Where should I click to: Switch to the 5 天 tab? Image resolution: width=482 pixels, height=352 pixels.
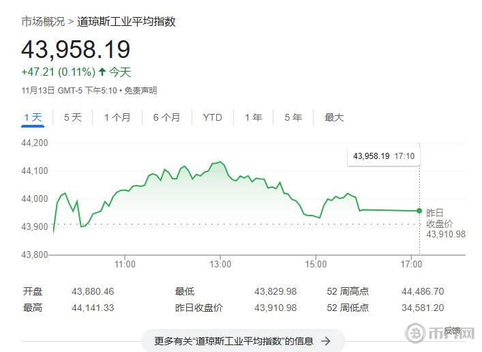click(73, 117)
